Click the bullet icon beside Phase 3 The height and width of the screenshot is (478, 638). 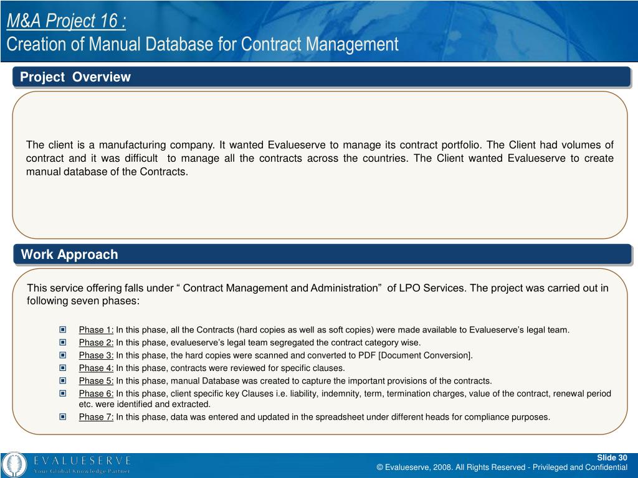coord(63,355)
